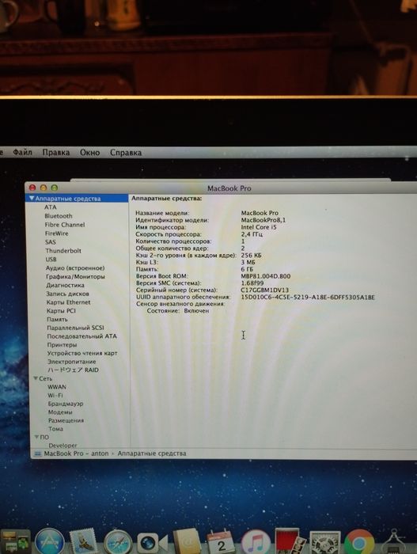Select Размещения under Сеть
Viewport: 417px width, 554px height.
click(x=66, y=420)
